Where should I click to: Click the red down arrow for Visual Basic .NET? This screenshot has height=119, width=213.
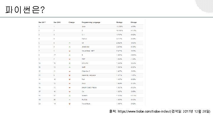pyautogui.click(x=70, y=51)
